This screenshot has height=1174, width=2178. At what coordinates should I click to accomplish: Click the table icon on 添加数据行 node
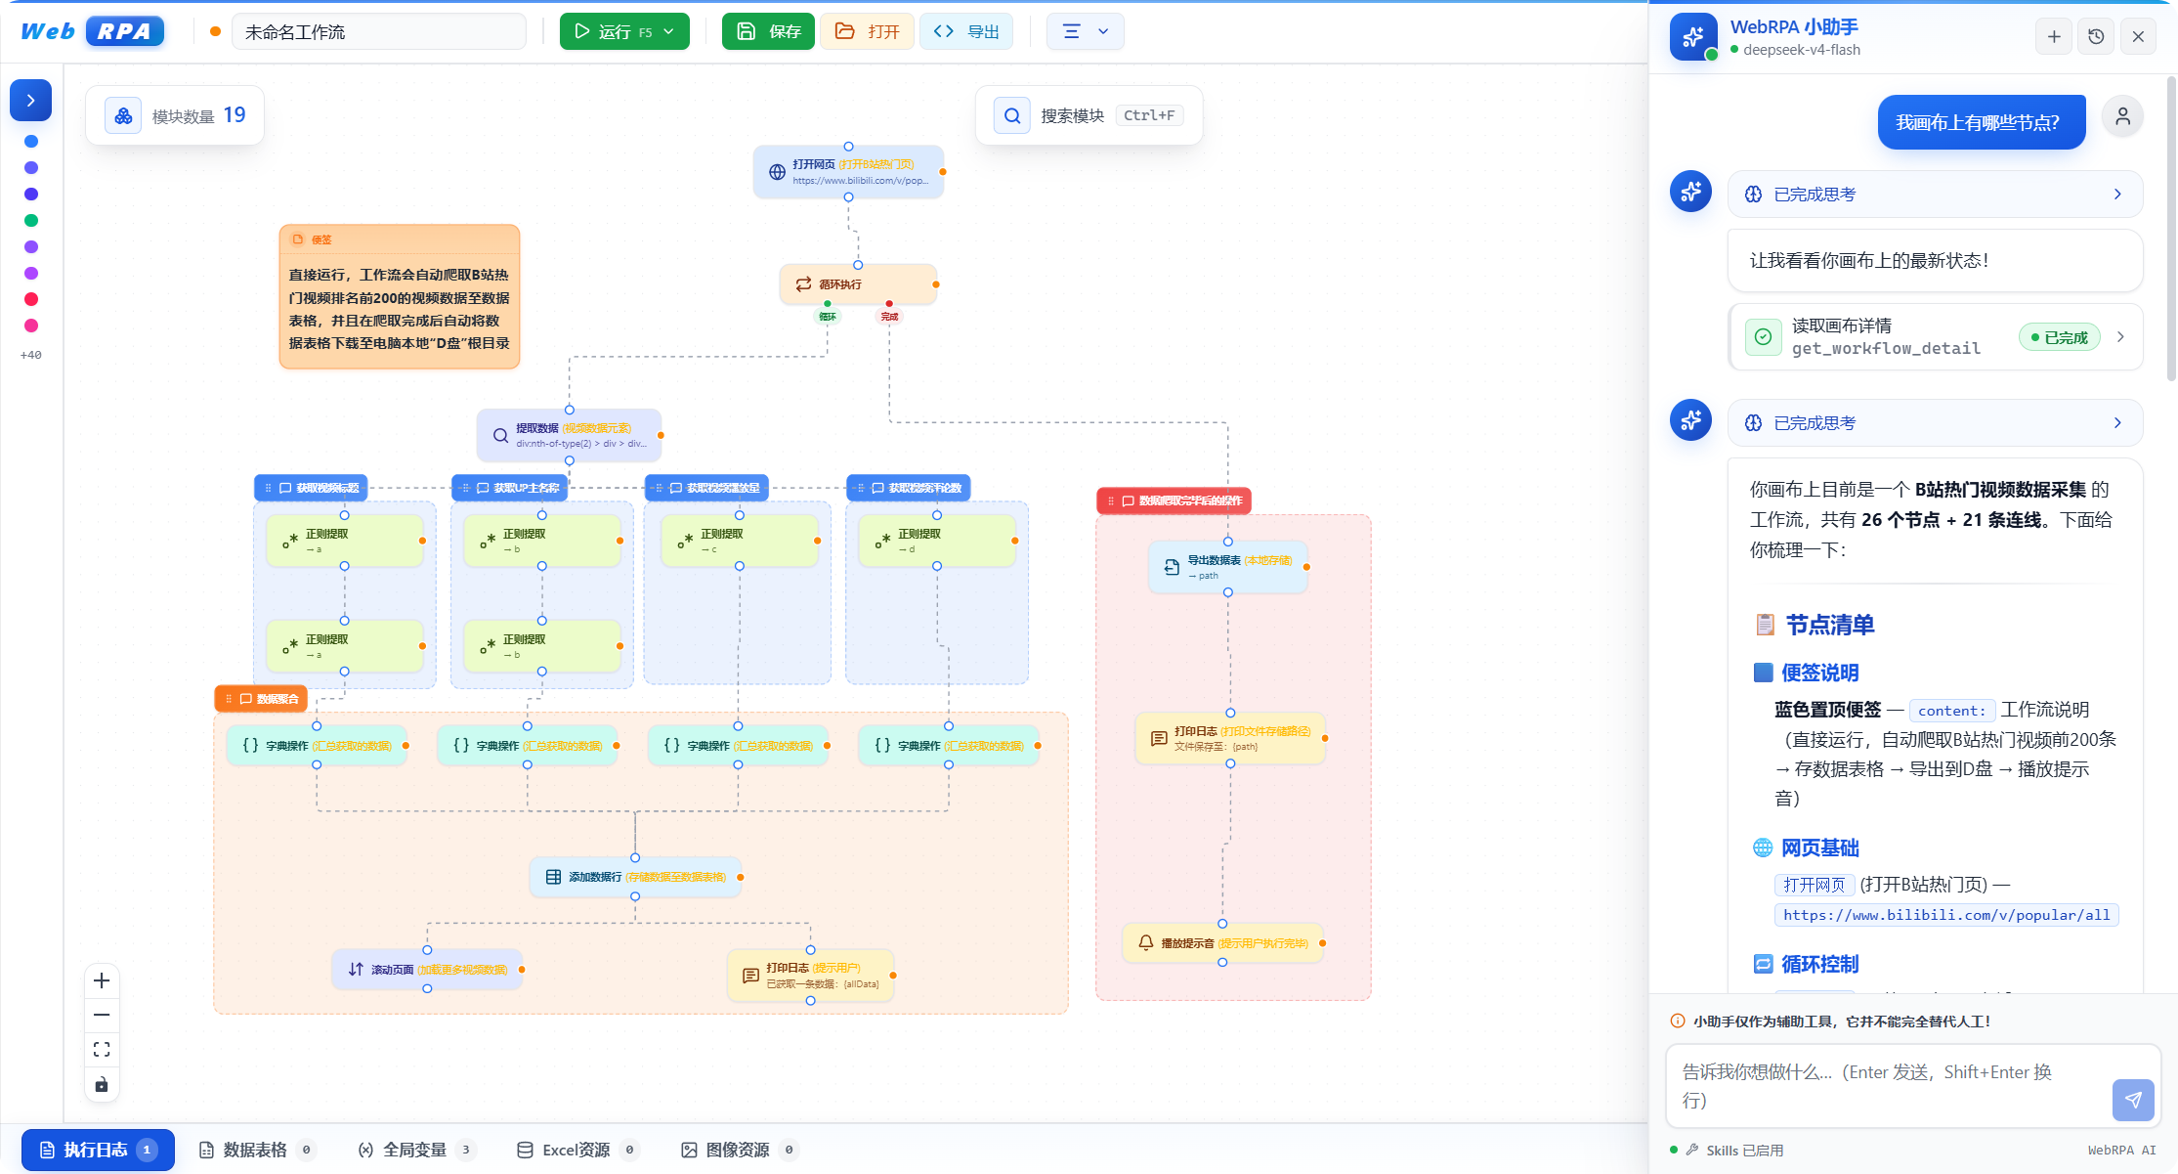(553, 877)
